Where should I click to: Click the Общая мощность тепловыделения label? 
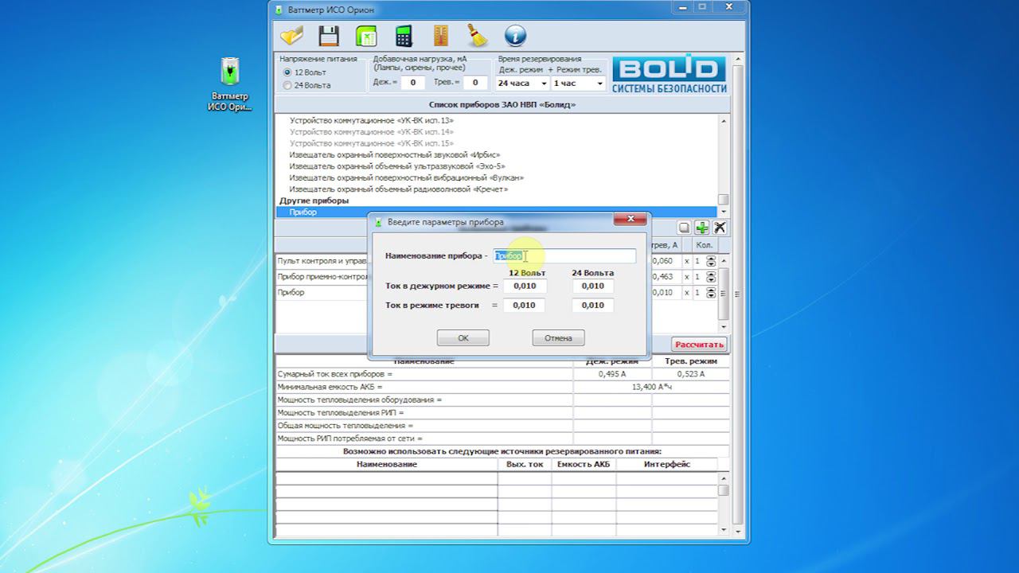point(345,426)
